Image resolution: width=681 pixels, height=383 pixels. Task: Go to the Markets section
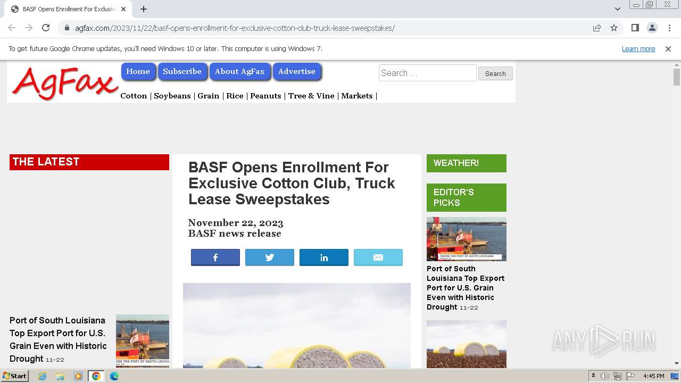click(357, 96)
